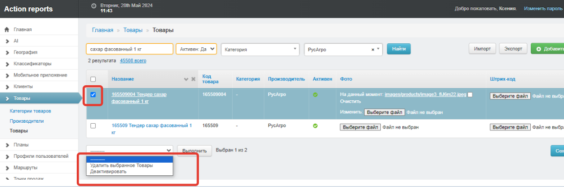564x187 pixels.
Task: Open product 165509004 Тендер сахар link
Action: [139, 98]
